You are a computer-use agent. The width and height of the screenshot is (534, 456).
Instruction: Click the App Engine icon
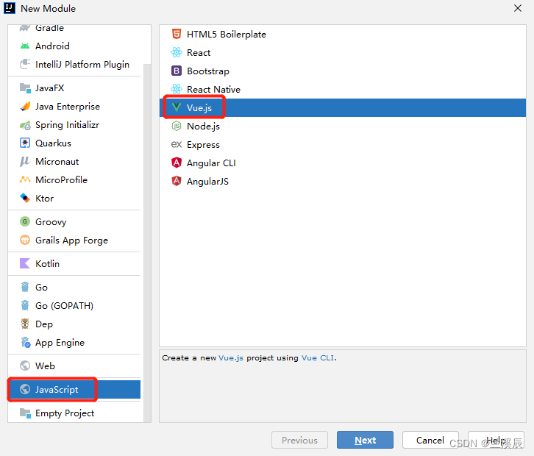pyautogui.click(x=26, y=342)
